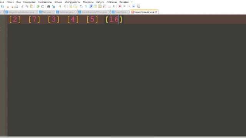The height and width of the screenshot is (138, 246).
Task: Close the IntegerArrayCollection.java tab
Action: click(x=36, y=12)
